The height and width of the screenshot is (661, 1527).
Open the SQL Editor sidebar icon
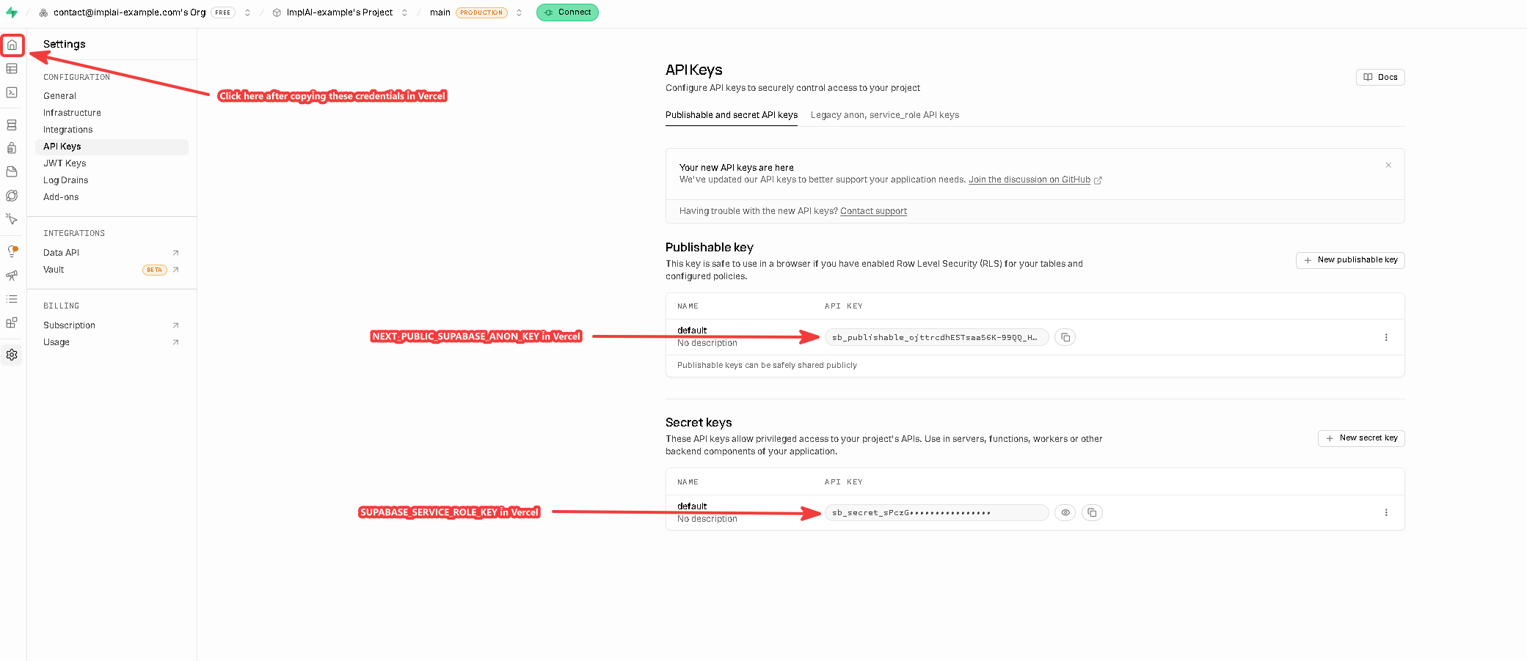tap(12, 92)
